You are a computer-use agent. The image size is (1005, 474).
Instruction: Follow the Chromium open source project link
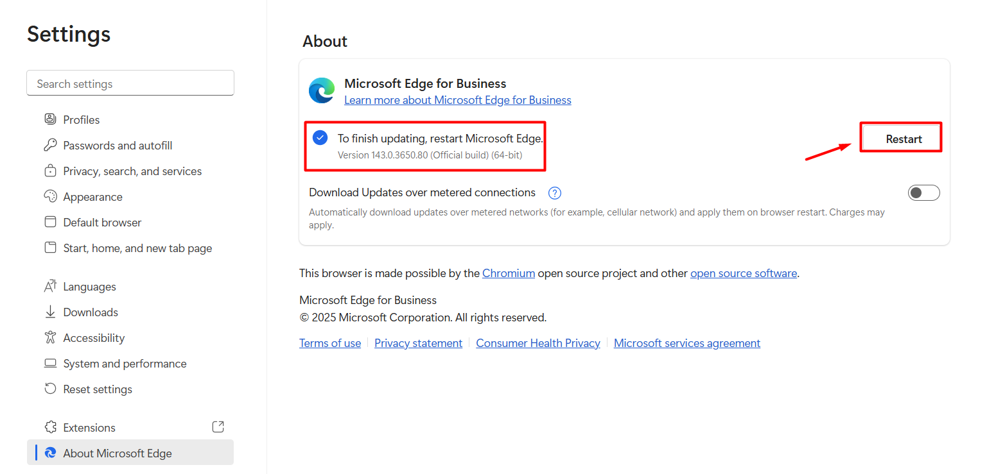pos(509,273)
